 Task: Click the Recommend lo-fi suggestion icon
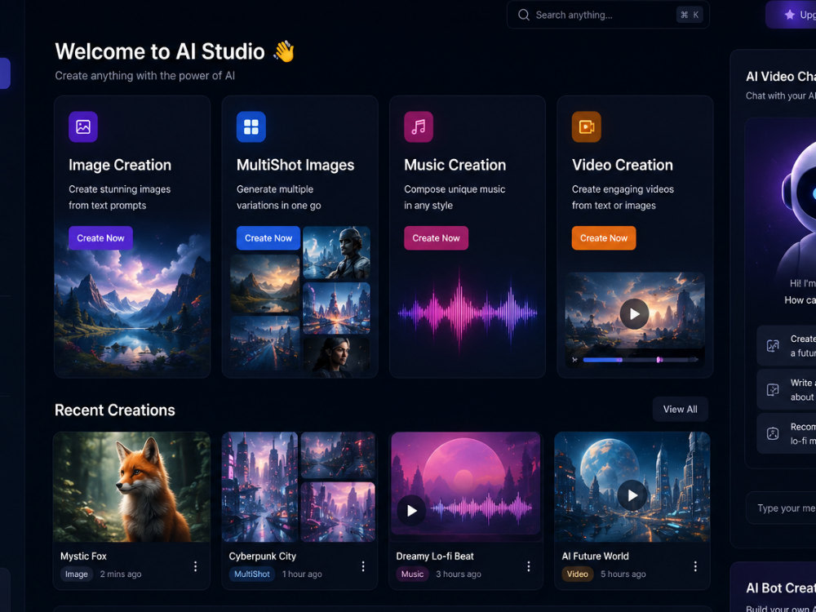[x=774, y=433]
